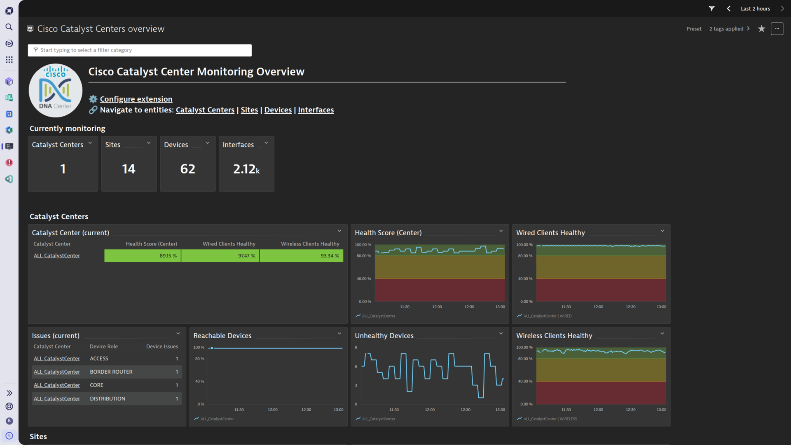Navigate to Sites entities link
The height and width of the screenshot is (445, 791).
coord(249,110)
